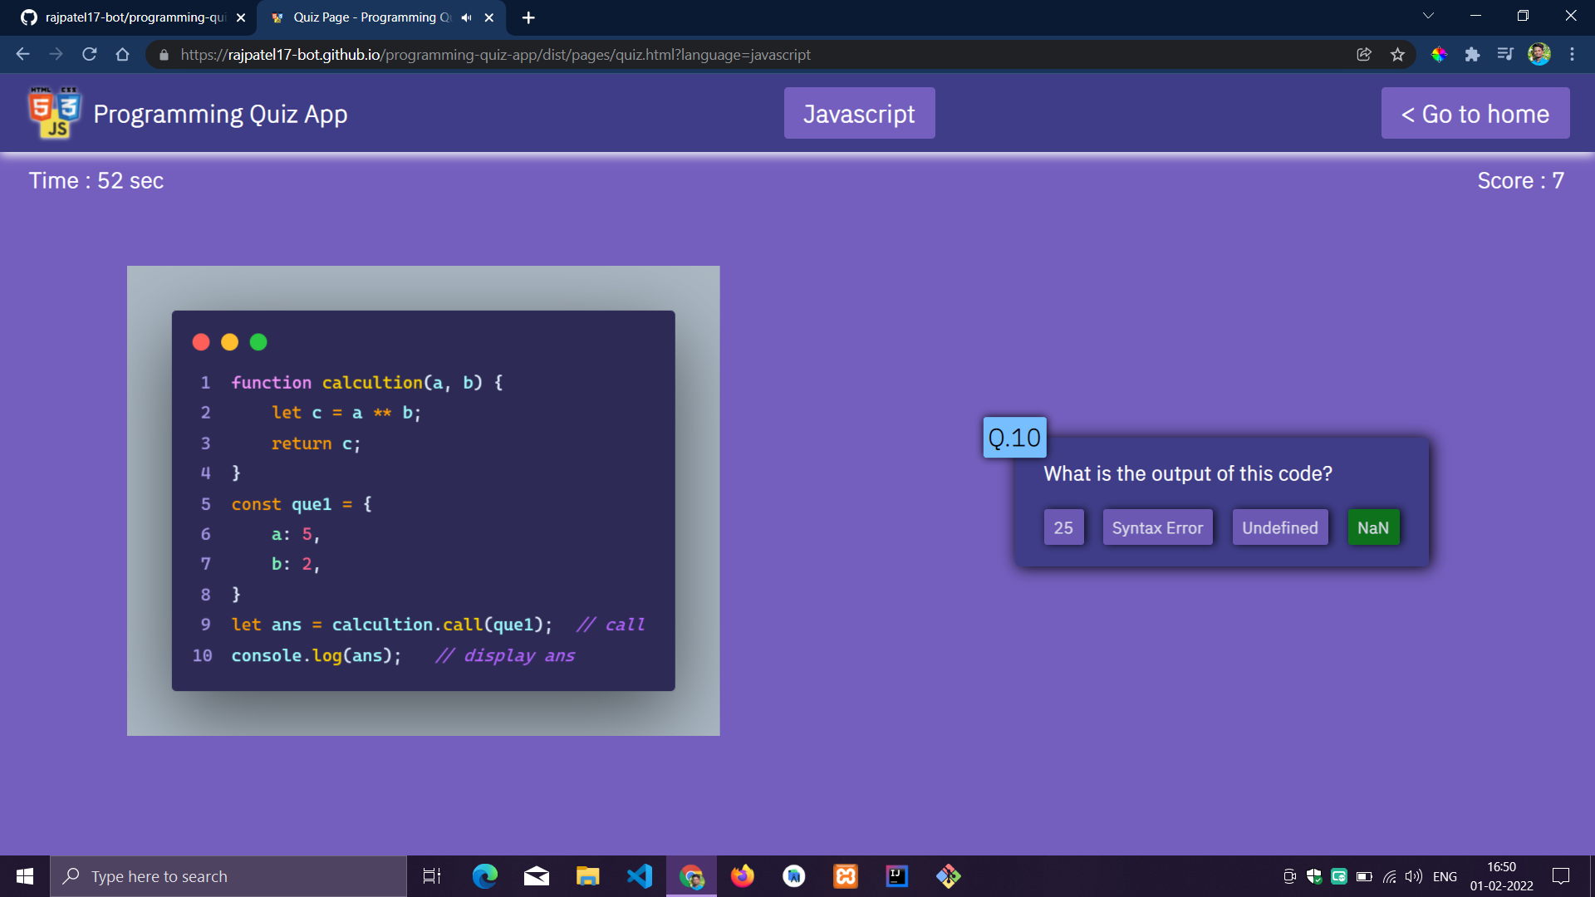Launch IntelliJ IDEA from the taskbar
This screenshot has width=1595, height=897.
[x=896, y=875]
